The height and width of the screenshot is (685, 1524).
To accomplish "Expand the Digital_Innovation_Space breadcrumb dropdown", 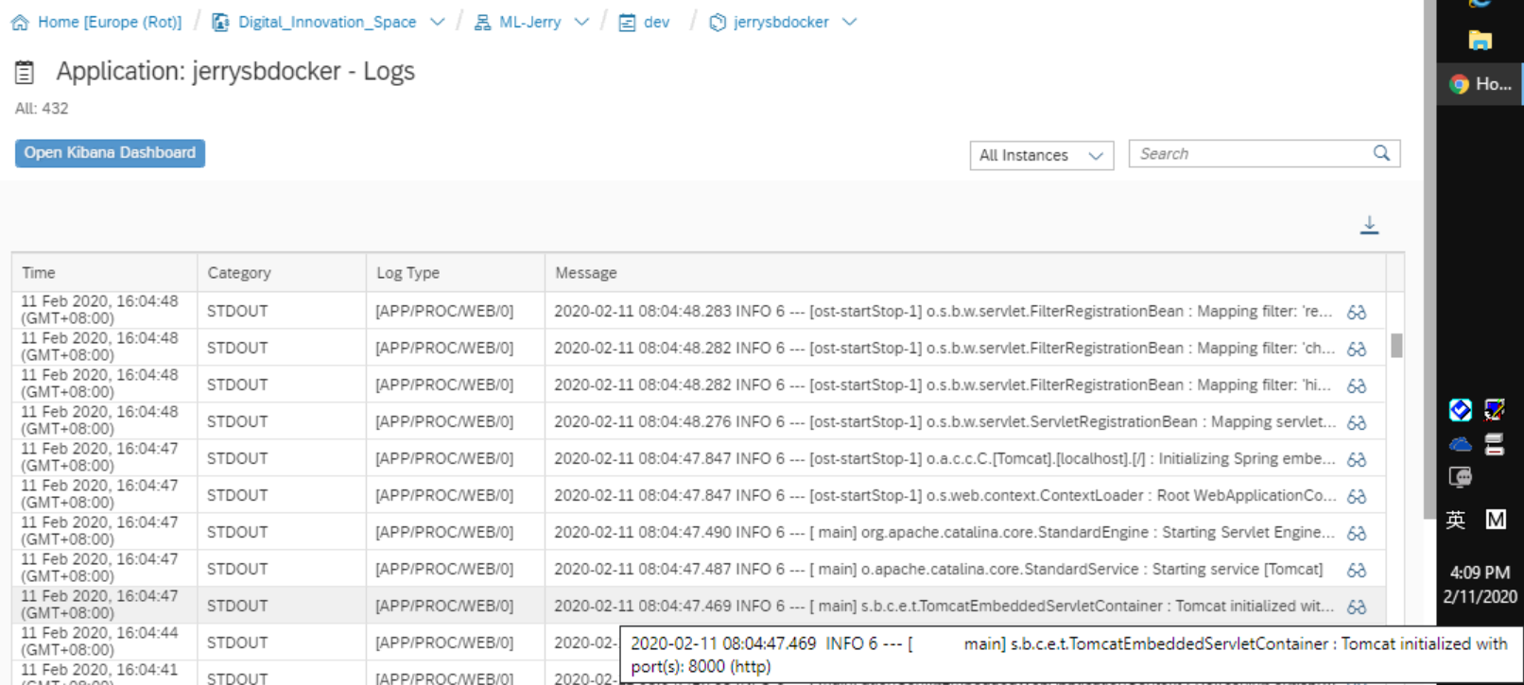I will [437, 22].
